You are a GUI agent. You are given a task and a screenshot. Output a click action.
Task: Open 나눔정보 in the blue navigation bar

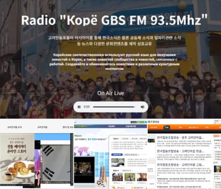(x=112, y=126)
